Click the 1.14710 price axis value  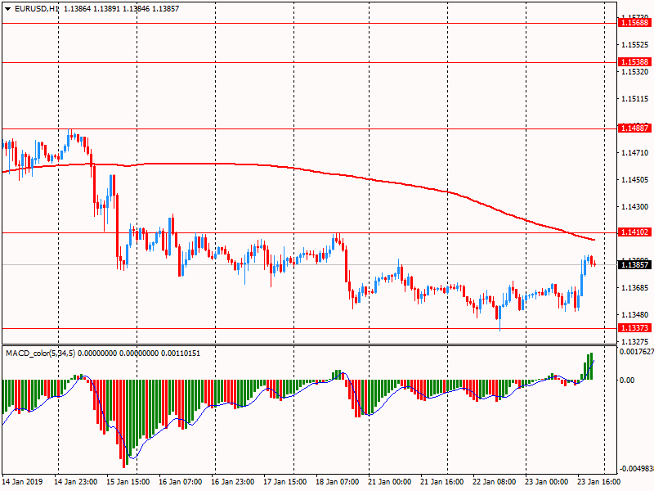point(635,153)
